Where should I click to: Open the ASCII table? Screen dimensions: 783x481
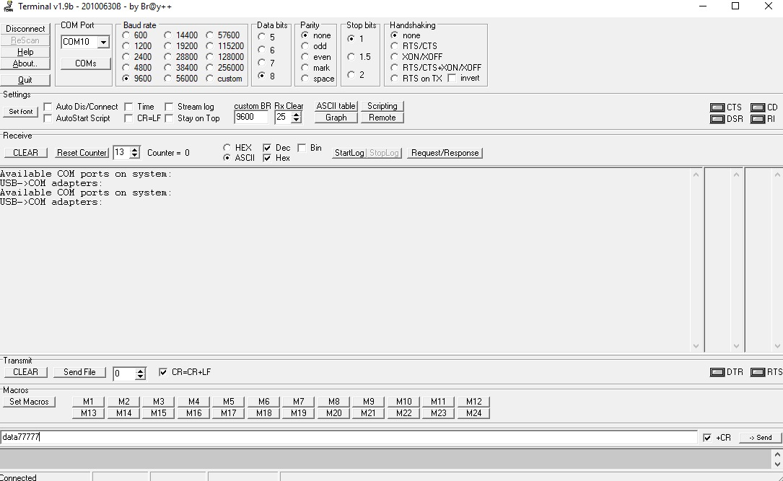click(336, 106)
